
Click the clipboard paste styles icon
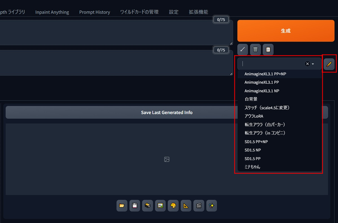click(268, 49)
